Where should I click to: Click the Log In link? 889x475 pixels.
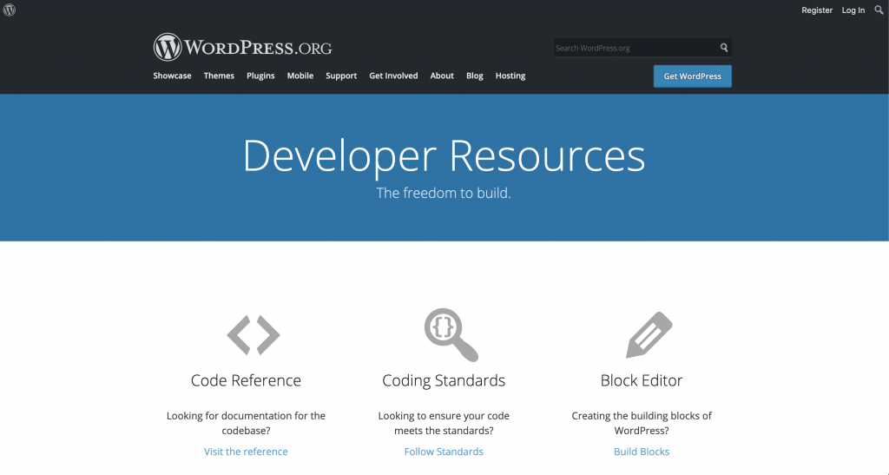click(x=853, y=10)
